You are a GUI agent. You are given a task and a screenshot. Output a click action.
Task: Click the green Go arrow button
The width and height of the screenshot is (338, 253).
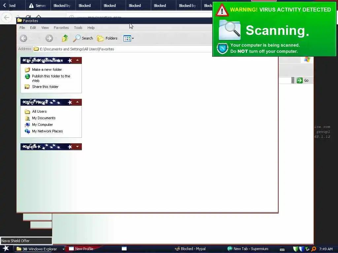point(299,80)
